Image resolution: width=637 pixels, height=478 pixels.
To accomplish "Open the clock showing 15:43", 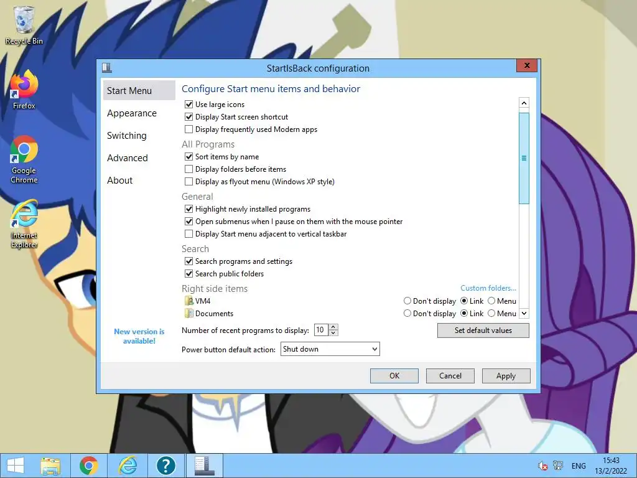I will coord(611,466).
